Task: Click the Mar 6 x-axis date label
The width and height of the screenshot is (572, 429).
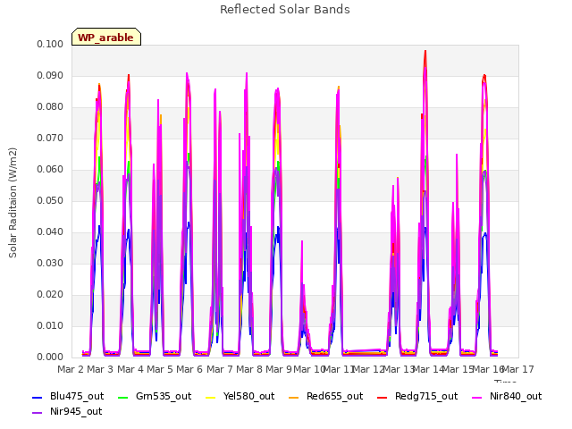Action: [x=189, y=369]
